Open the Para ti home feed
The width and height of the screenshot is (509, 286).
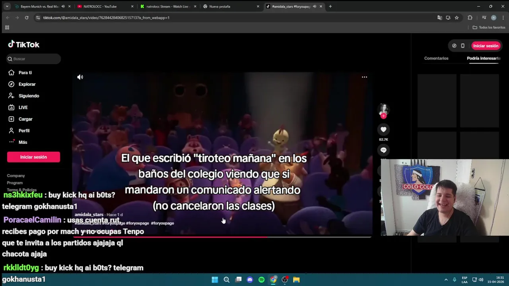pyautogui.click(x=21, y=73)
